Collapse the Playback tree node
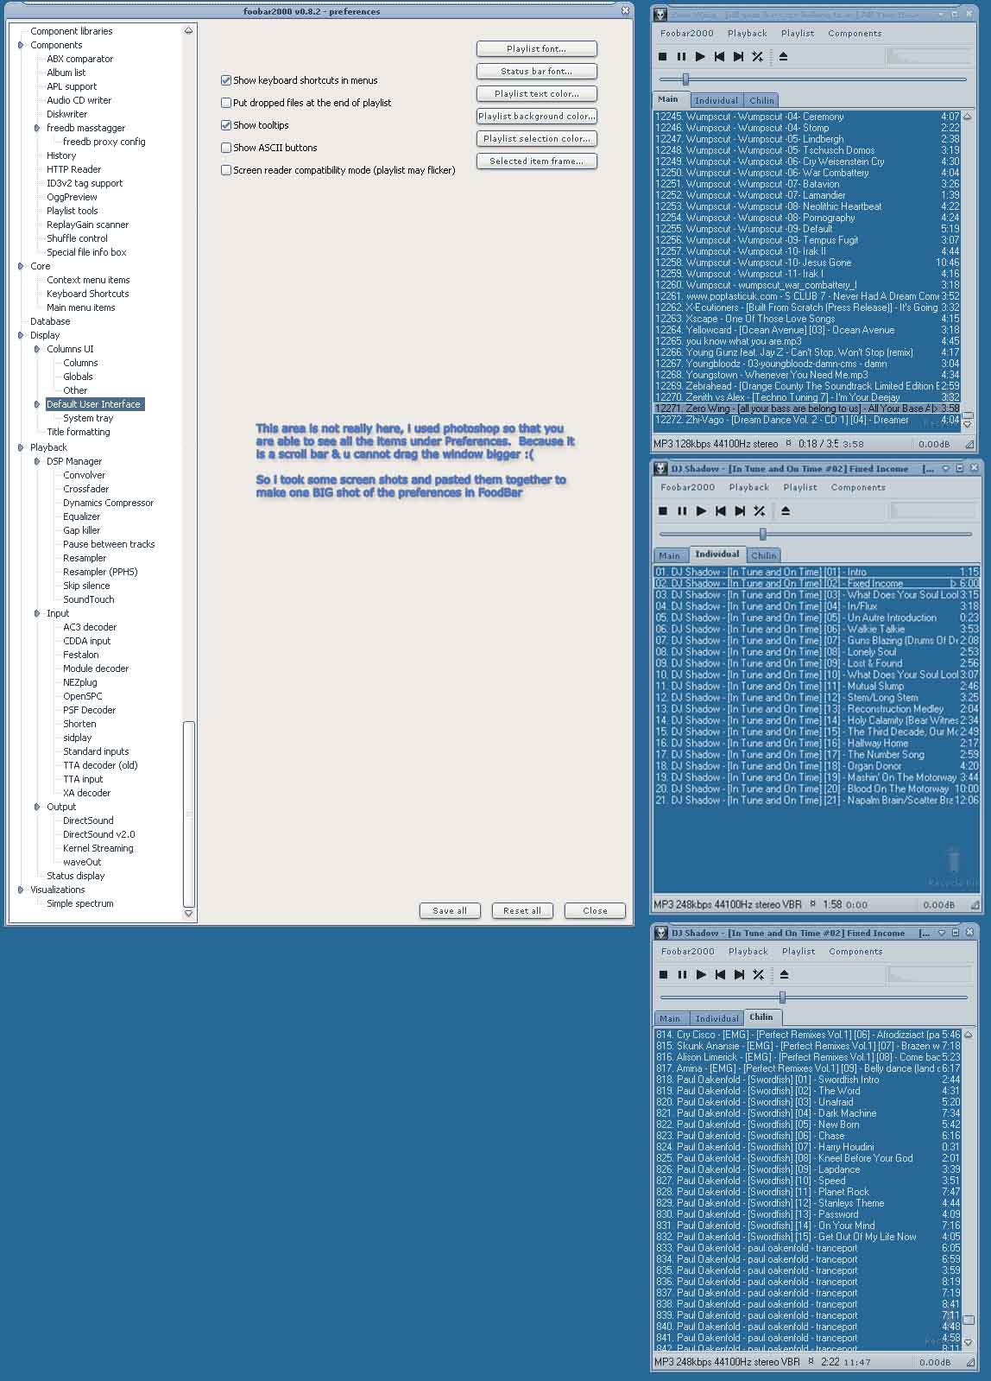Screen dimensions: 991x1381 click(x=21, y=447)
